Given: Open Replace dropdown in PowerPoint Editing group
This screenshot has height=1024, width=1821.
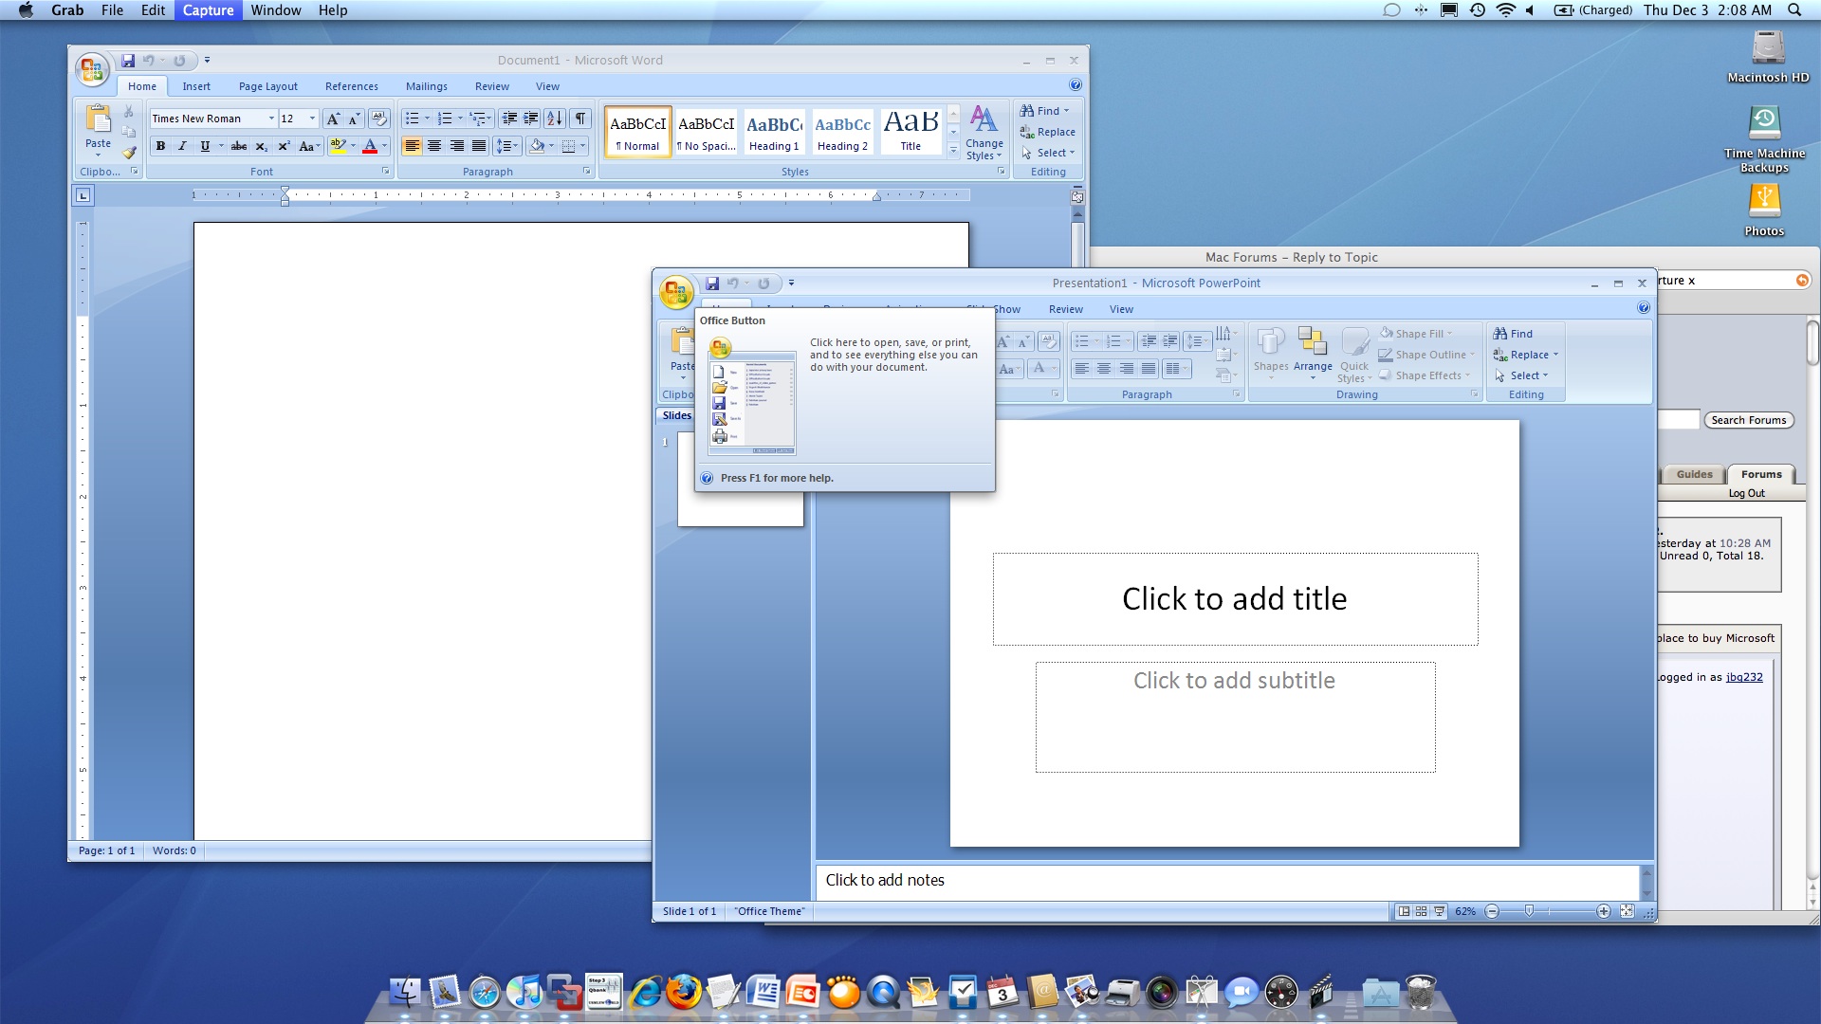Looking at the screenshot, I should [1525, 355].
